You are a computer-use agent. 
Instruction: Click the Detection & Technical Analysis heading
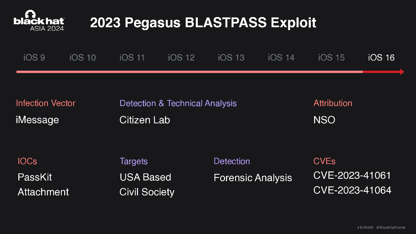click(178, 103)
